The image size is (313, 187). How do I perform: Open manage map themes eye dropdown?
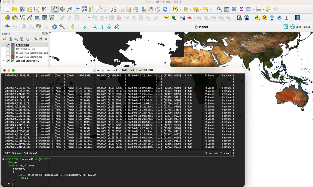[16, 39]
